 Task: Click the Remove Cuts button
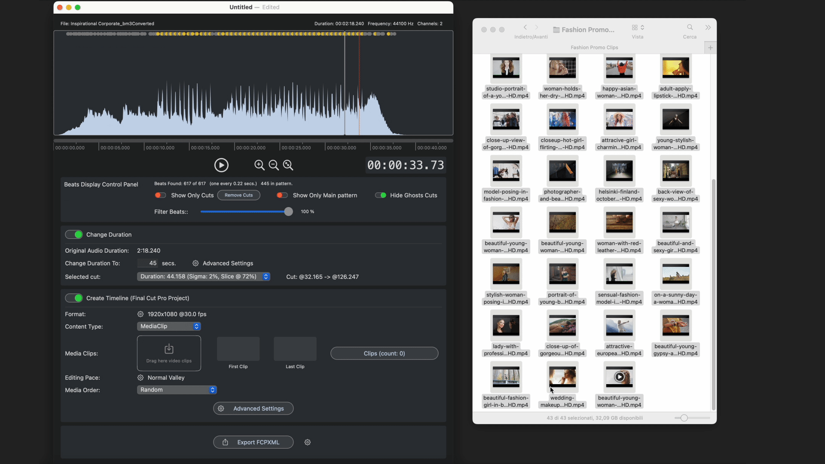238,195
